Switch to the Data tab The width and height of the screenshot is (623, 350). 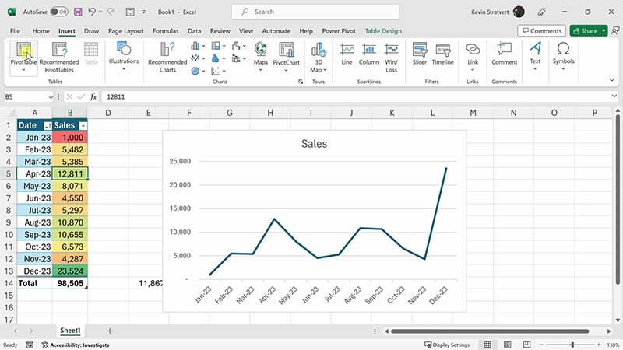point(194,31)
